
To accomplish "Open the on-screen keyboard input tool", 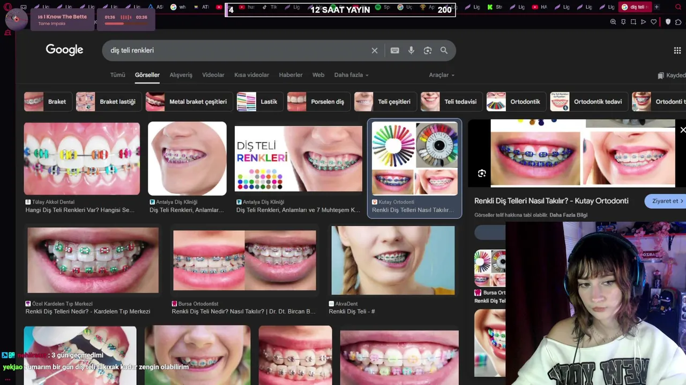I will (x=395, y=50).
